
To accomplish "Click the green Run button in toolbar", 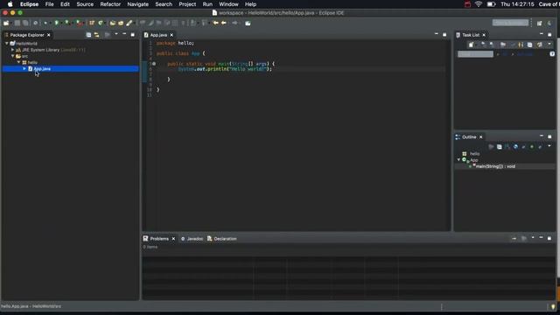I will point(56,23).
